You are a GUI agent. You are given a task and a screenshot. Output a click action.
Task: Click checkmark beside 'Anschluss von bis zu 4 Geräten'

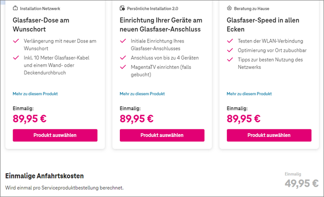(123, 58)
